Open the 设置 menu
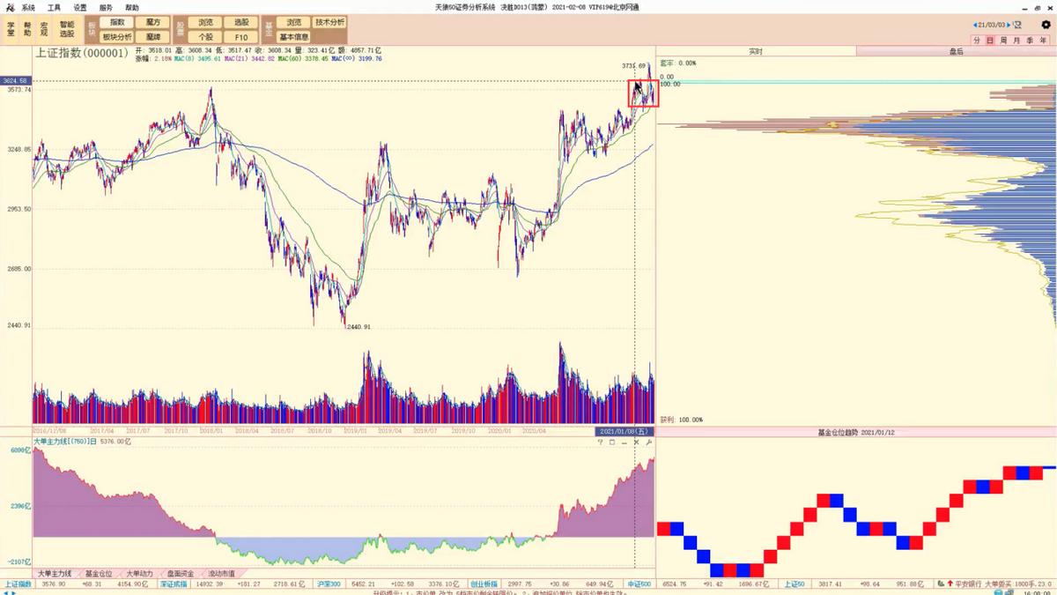This screenshot has width=1057, height=595. tap(80, 7)
